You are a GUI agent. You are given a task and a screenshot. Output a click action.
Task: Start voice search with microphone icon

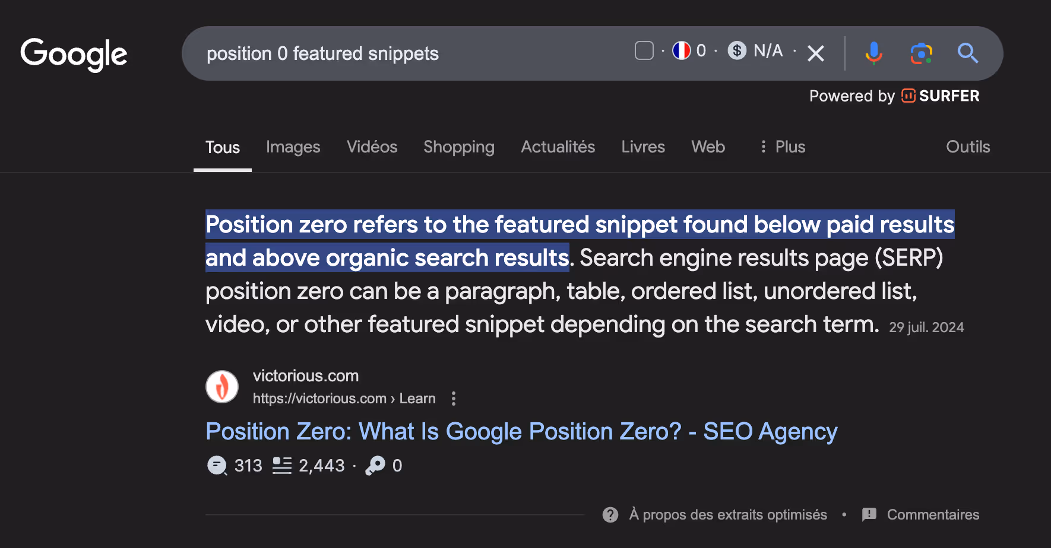click(873, 53)
